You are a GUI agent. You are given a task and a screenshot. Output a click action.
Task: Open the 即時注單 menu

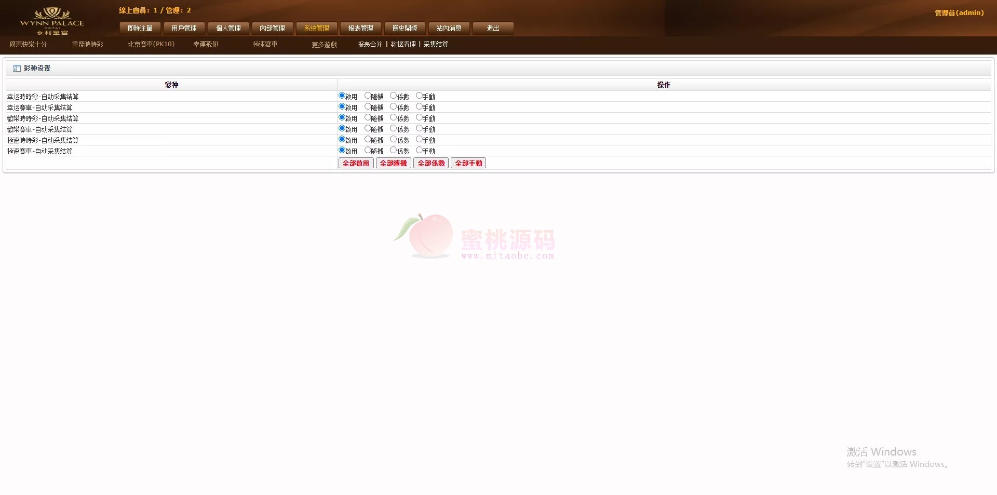(x=140, y=29)
